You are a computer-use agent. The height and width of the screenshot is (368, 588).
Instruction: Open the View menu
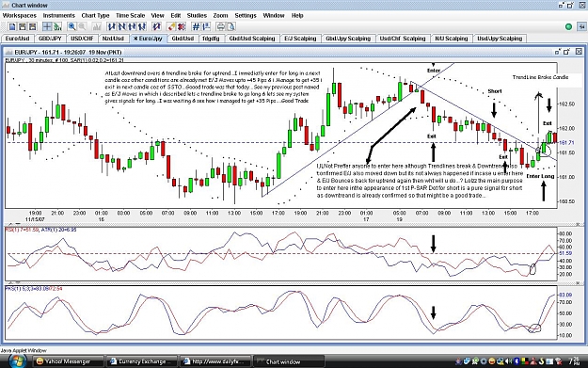coord(157,15)
